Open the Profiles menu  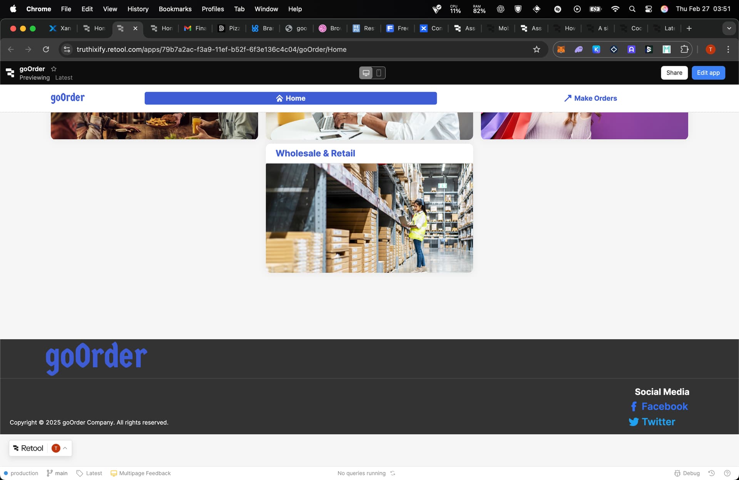pyautogui.click(x=213, y=9)
